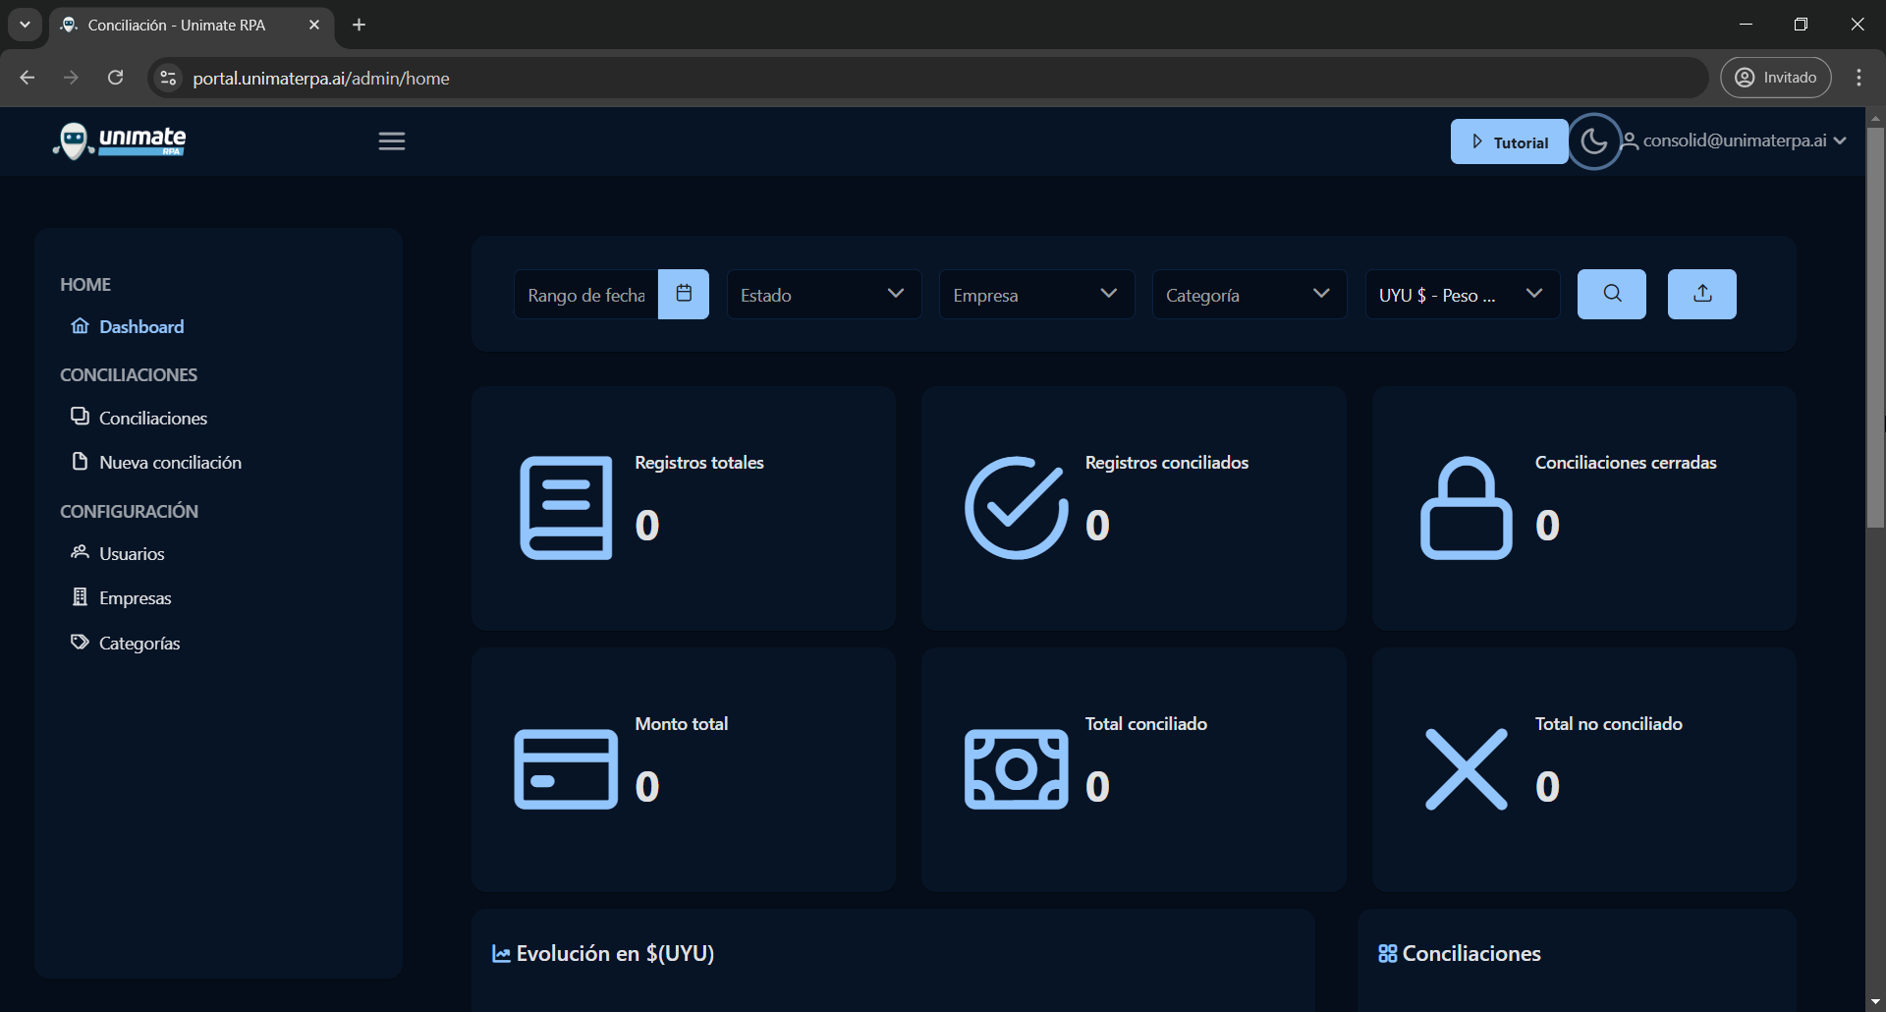Open Conciliaciones in the sidebar
Image resolution: width=1886 pixels, height=1012 pixels.
coord(139,418)
